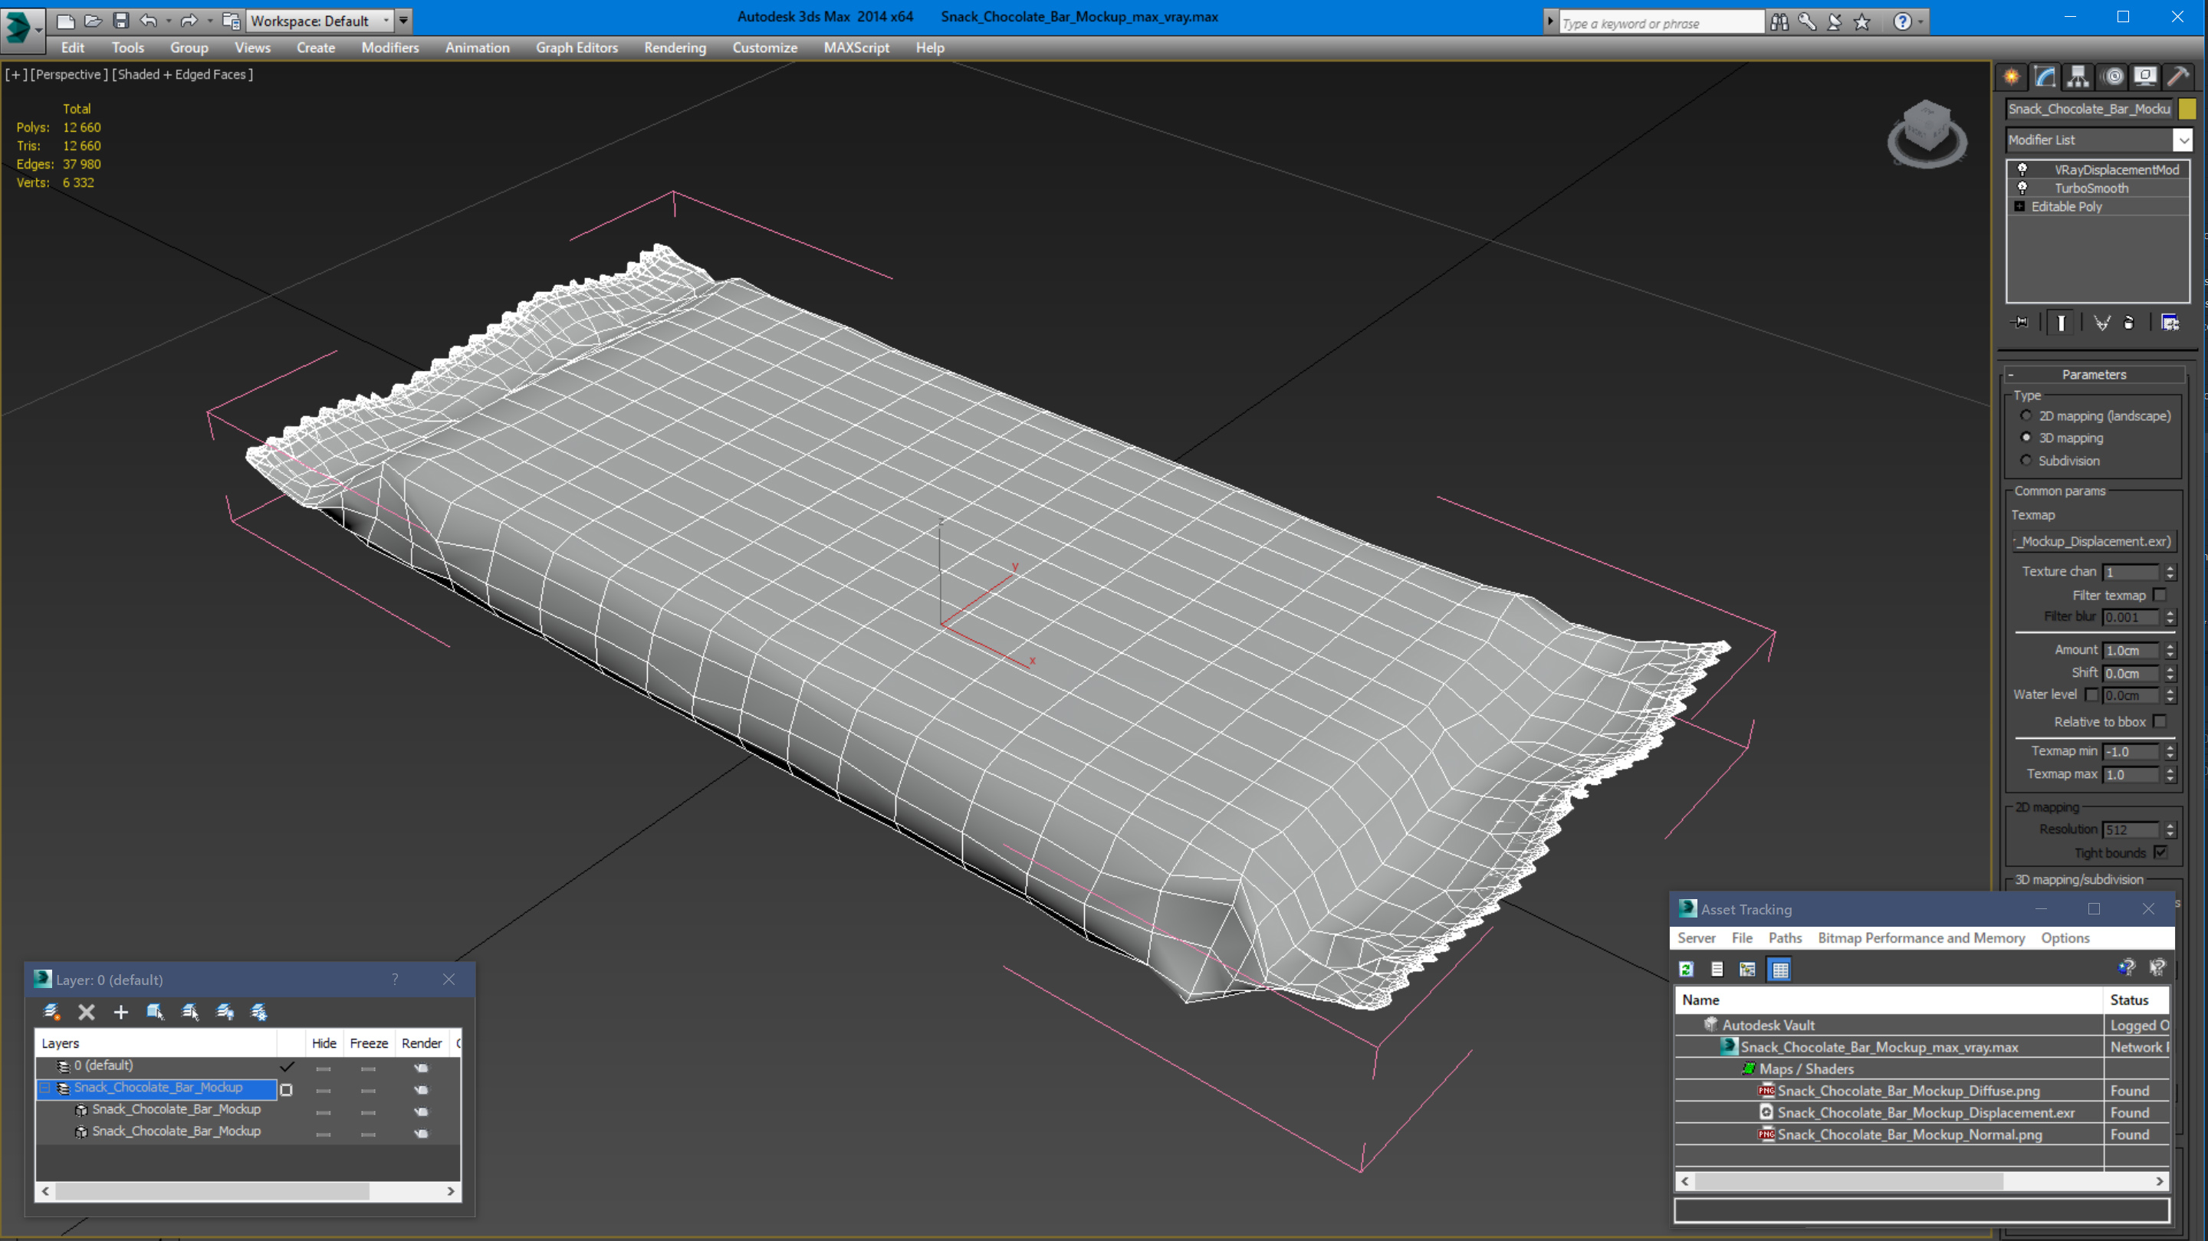Switch Asset Tracking to Table View icon
The width and height of the screenshot is (2208, 1241).
point(1780,970)
